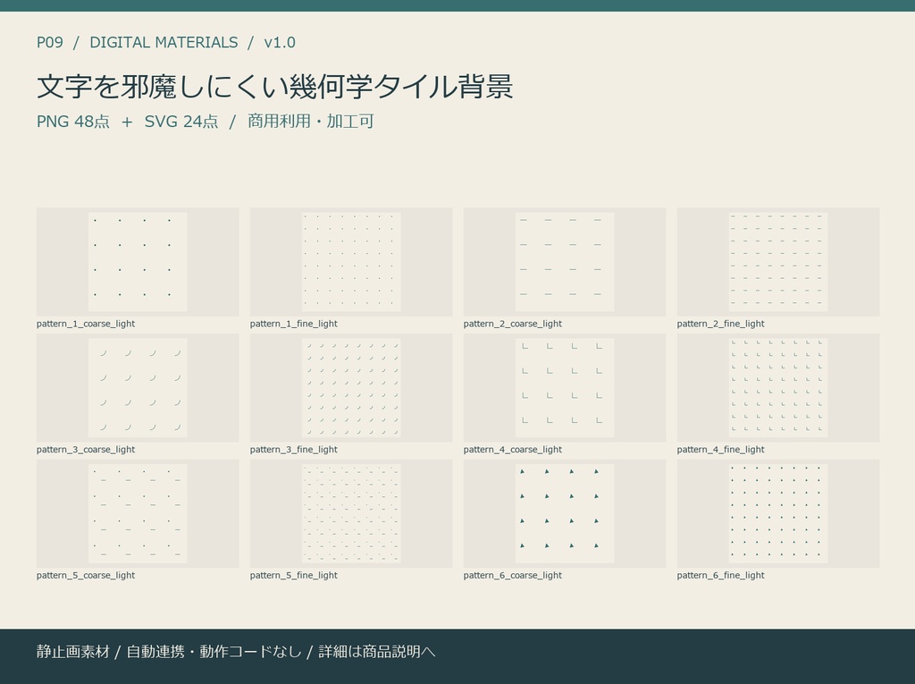Click the caption pattern_6_fine_light
The image size is (915, 684).
point(721,575)
